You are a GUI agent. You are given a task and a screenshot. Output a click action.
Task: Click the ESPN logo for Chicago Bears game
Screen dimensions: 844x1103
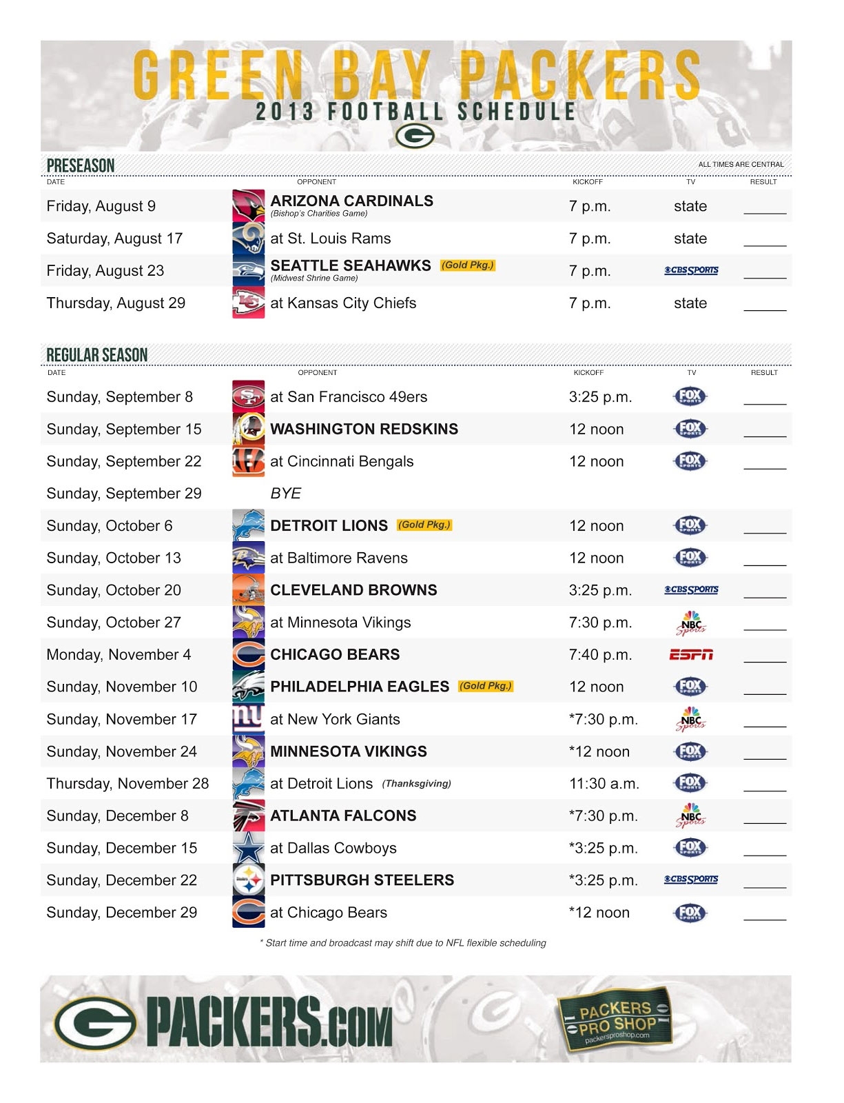tap(691, 654)
